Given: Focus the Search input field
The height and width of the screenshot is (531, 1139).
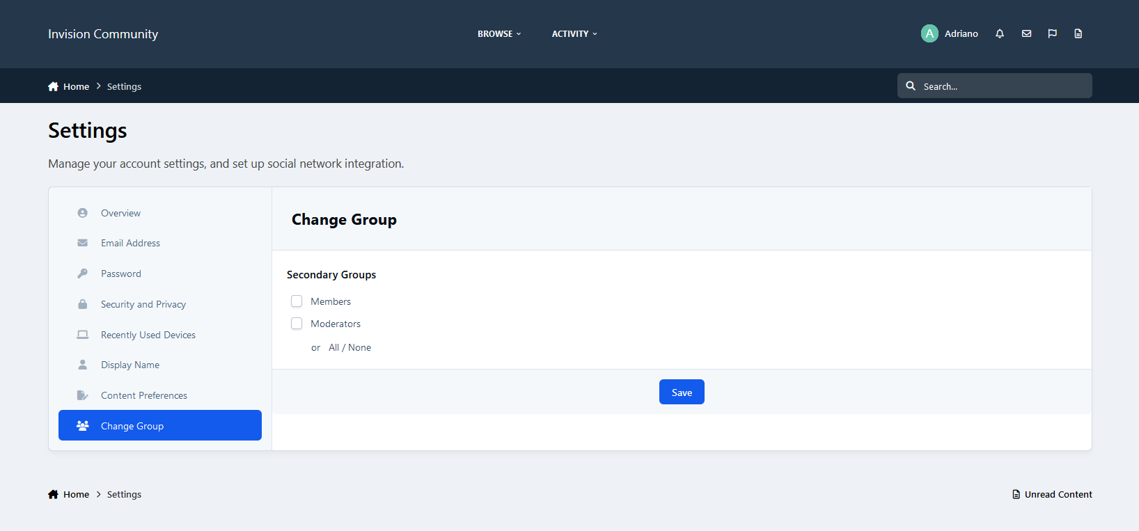Looking at the screenshot, I should coord(1003,86).
